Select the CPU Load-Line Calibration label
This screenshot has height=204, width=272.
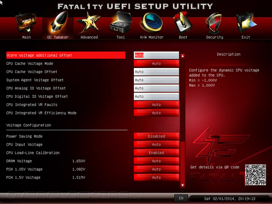pyautogui.click(x=33, y=153)
